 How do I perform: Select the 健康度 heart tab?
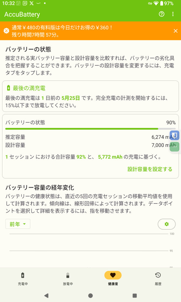coord(113,278)
